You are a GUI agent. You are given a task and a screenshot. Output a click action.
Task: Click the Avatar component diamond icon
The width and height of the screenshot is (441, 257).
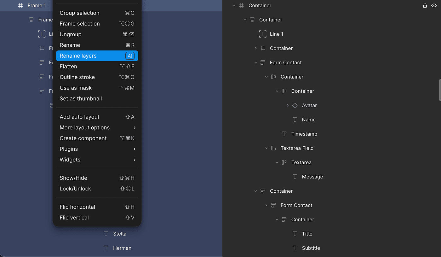295,105
